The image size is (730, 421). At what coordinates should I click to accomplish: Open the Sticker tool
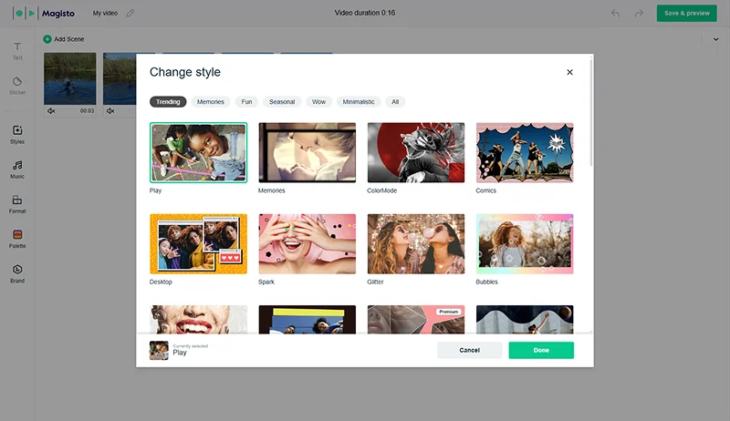pyautogui.click(x=16, y=84)
